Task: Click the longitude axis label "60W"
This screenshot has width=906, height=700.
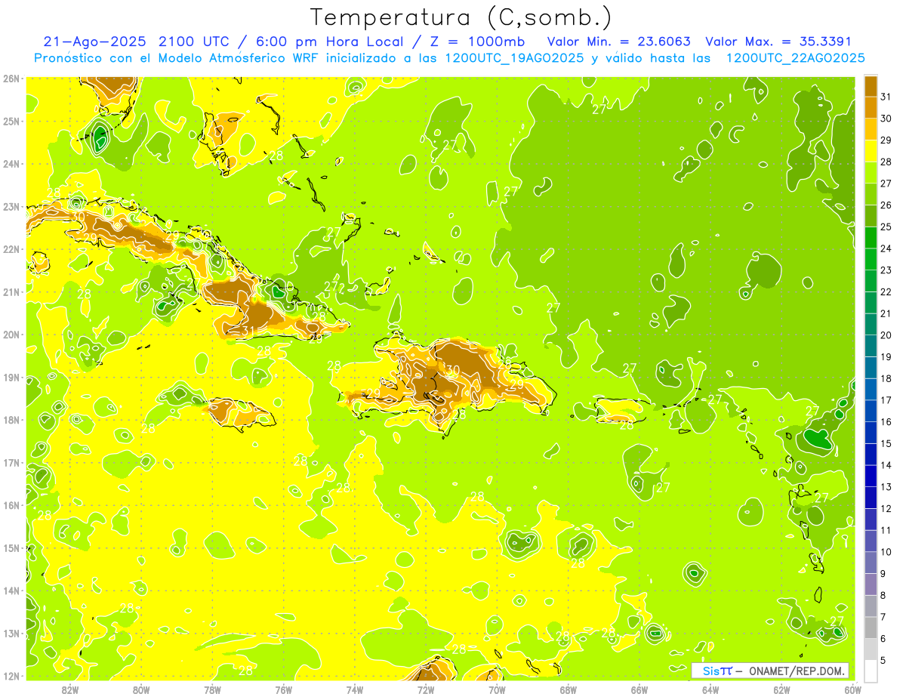Action: 852,689
